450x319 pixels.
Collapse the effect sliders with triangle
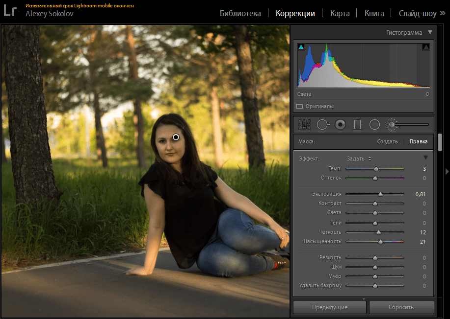coord(425,158)
